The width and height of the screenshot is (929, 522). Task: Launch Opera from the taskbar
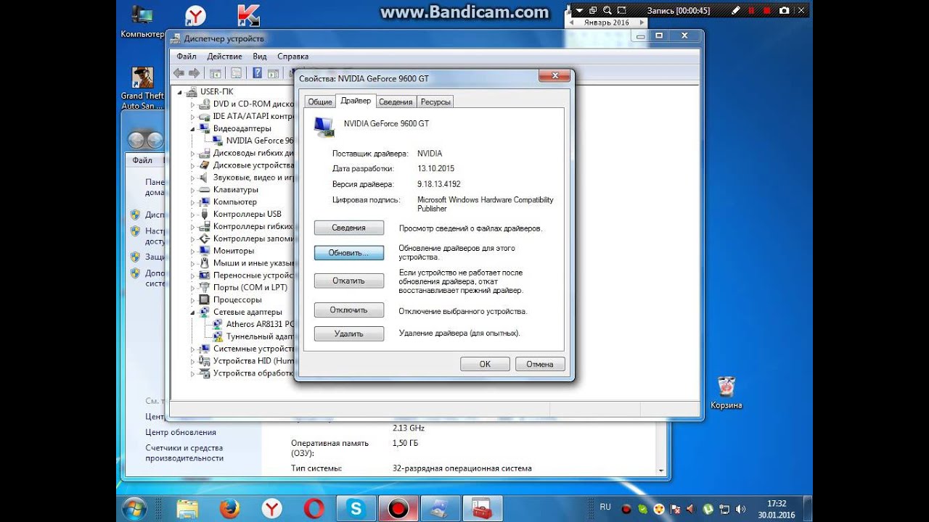314,508
